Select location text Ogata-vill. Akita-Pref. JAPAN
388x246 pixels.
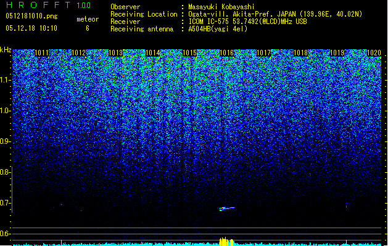click(x=242, y=14)
